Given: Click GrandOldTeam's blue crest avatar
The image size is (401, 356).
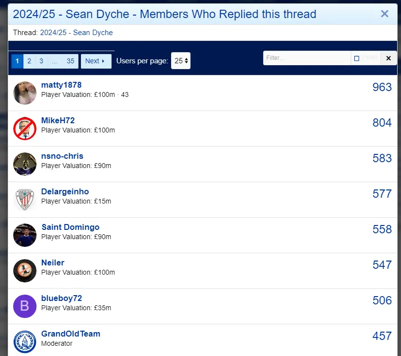Looking at the screenshot, I should click(25, 341).
